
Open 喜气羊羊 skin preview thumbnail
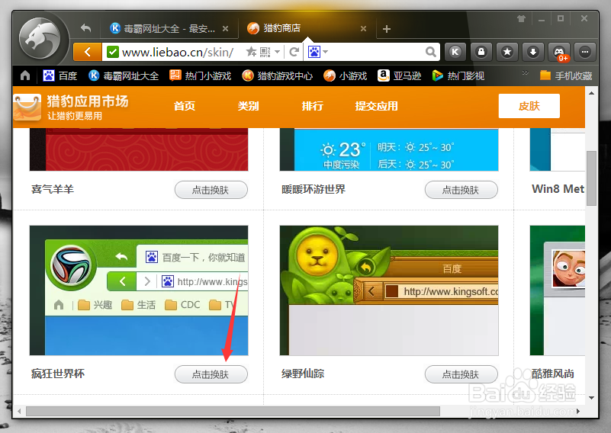139,149
